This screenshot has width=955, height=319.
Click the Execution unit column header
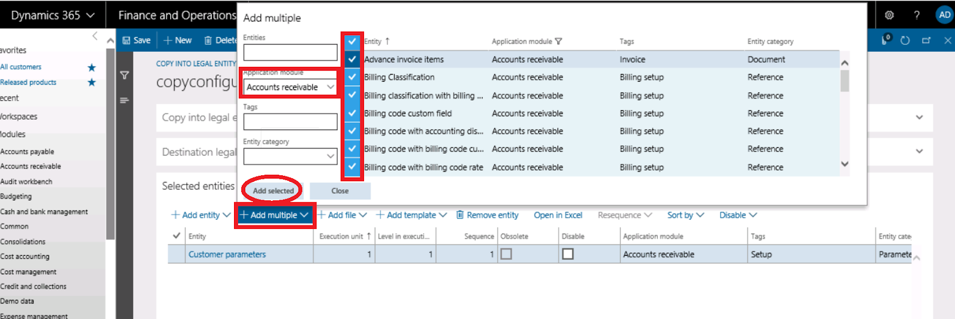[x=344, y=236]
